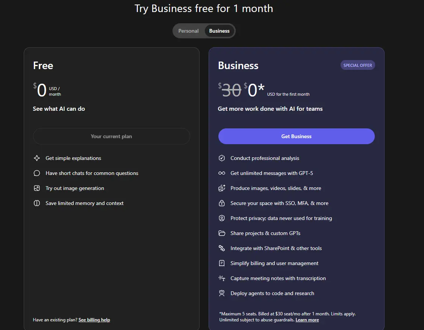Click the professional analysis hexagon icon
Image resolution: width=424 pixels, height=330 pixels.
click(222, 158)
